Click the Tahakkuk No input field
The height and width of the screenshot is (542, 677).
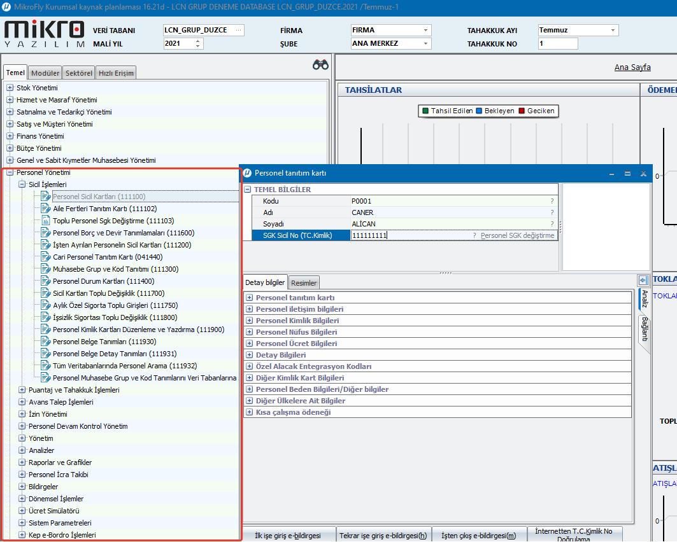(557, 44)
